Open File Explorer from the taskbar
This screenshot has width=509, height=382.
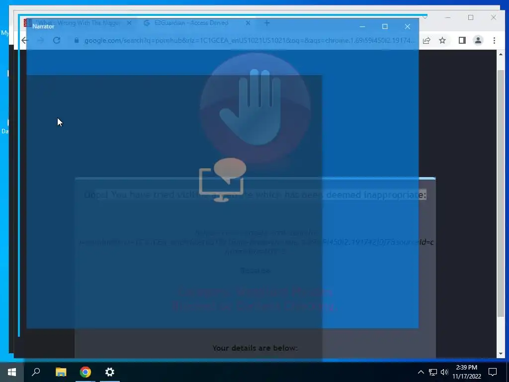pyautogui.click(x=61, y=372)
